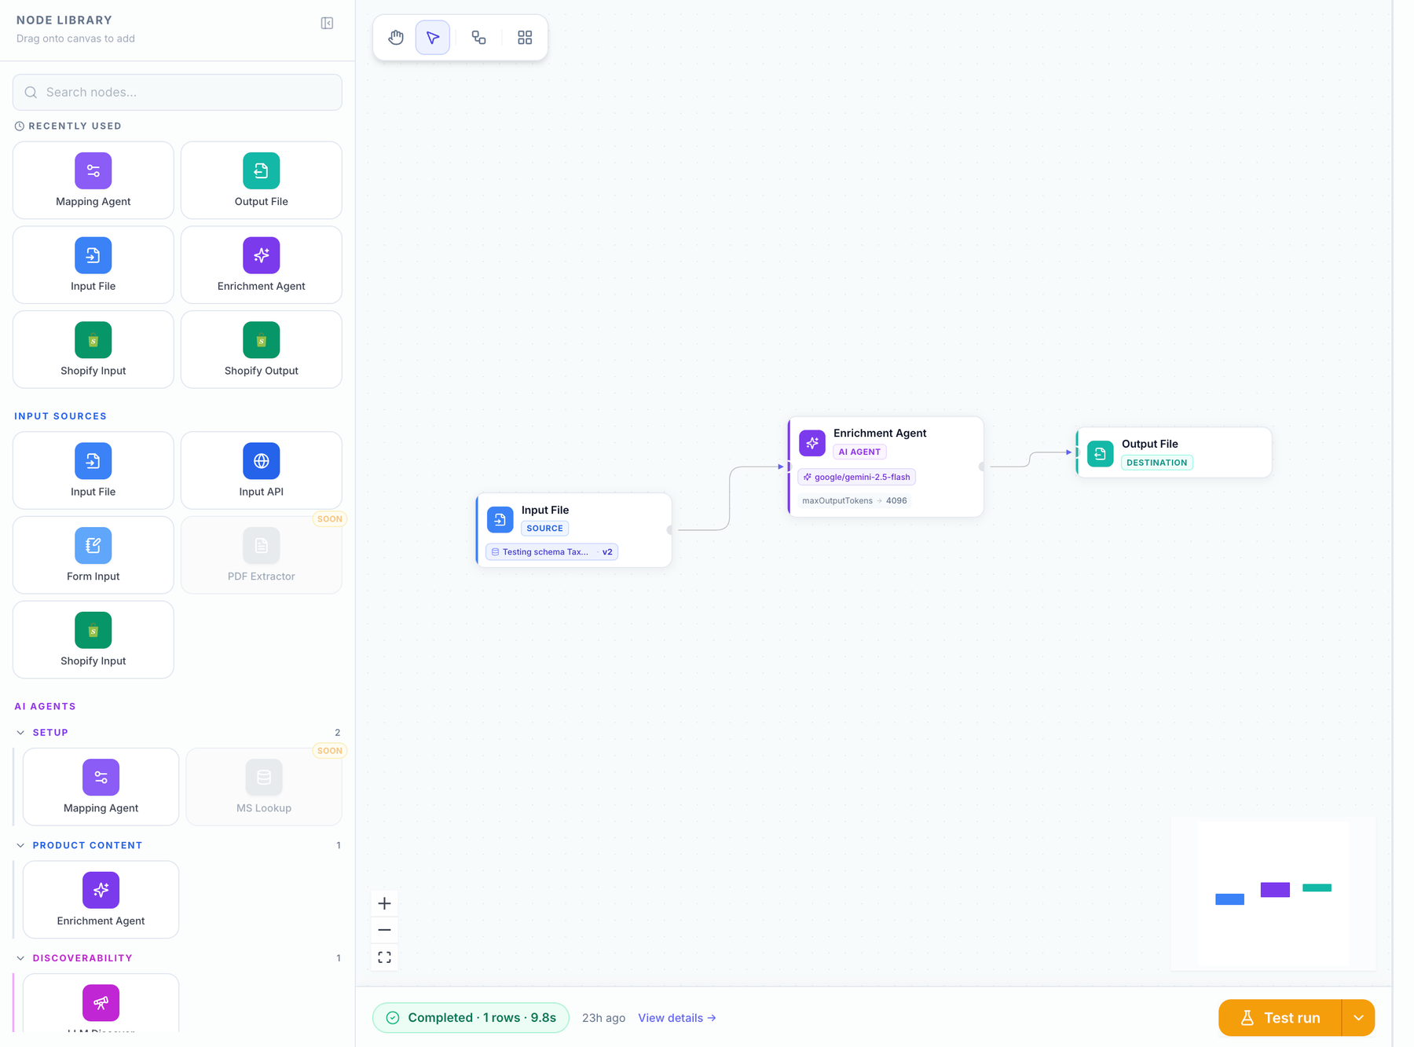1414x1047 pixels.
Task: Select the Input API node card
Action: 262,470
